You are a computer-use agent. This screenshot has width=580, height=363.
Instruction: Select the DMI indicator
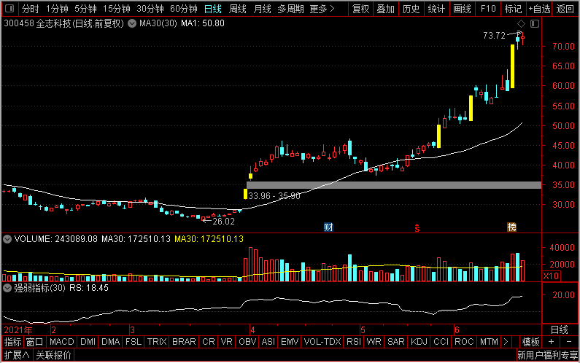88,342
